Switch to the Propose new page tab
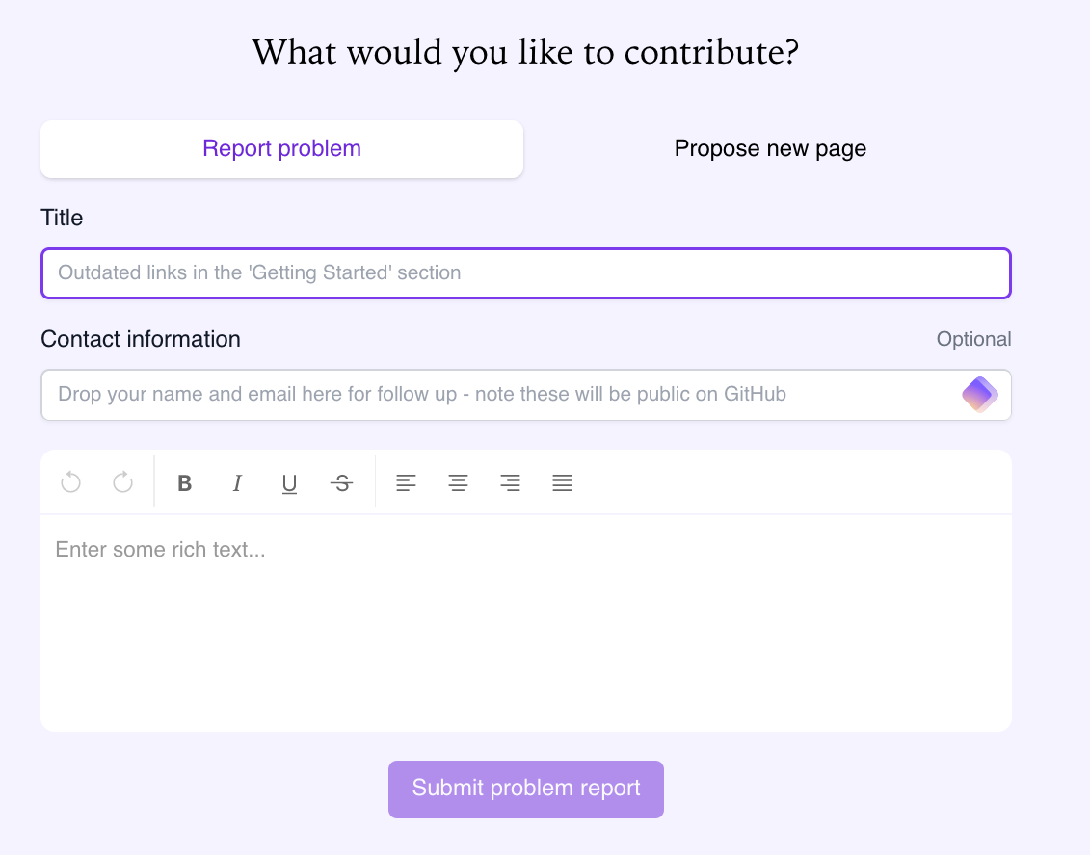The width and height of the screenshot is (1090, 855). [x=770, y=149]
